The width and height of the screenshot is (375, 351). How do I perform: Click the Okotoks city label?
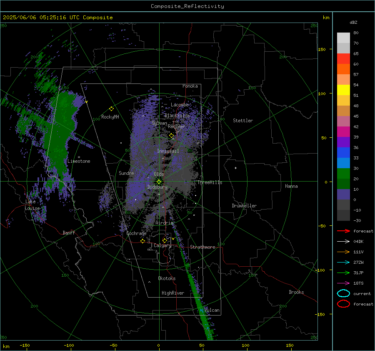pos(167,278)
